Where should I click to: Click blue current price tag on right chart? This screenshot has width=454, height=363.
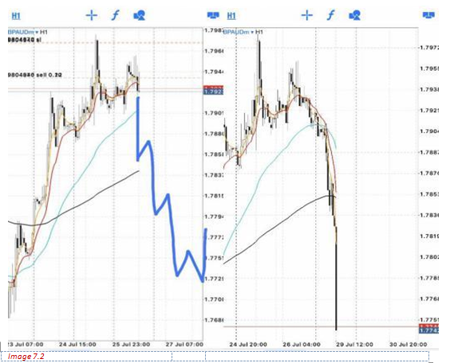point(428,330)
